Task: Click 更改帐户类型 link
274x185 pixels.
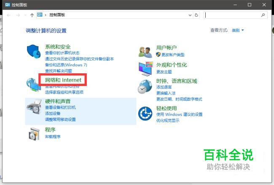Action: [x=173, y=55]
